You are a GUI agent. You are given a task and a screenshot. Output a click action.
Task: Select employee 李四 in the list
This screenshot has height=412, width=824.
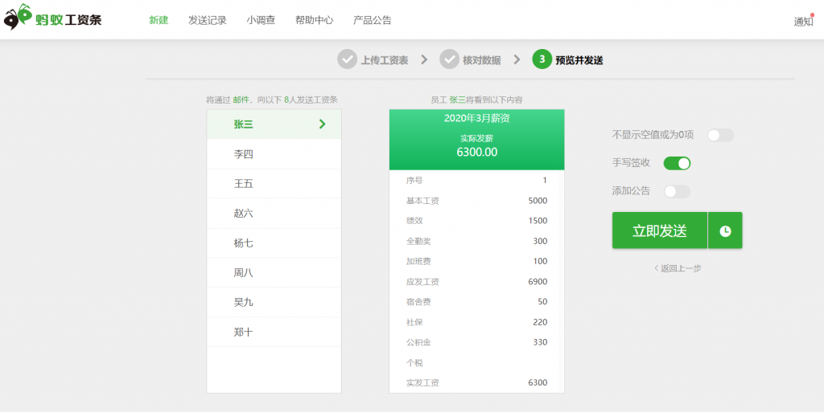pos(244,154)
